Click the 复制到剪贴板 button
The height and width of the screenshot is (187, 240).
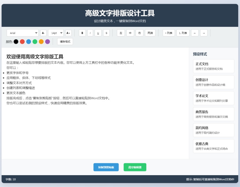[x=106, y=167]
